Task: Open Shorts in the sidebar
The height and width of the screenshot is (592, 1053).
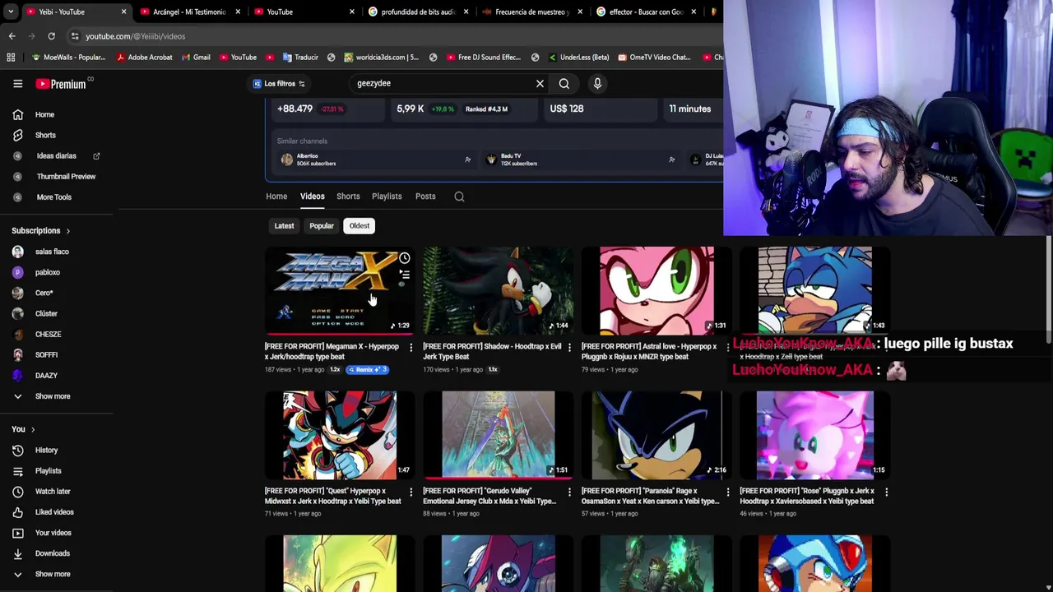Action: tap(45, 135)
